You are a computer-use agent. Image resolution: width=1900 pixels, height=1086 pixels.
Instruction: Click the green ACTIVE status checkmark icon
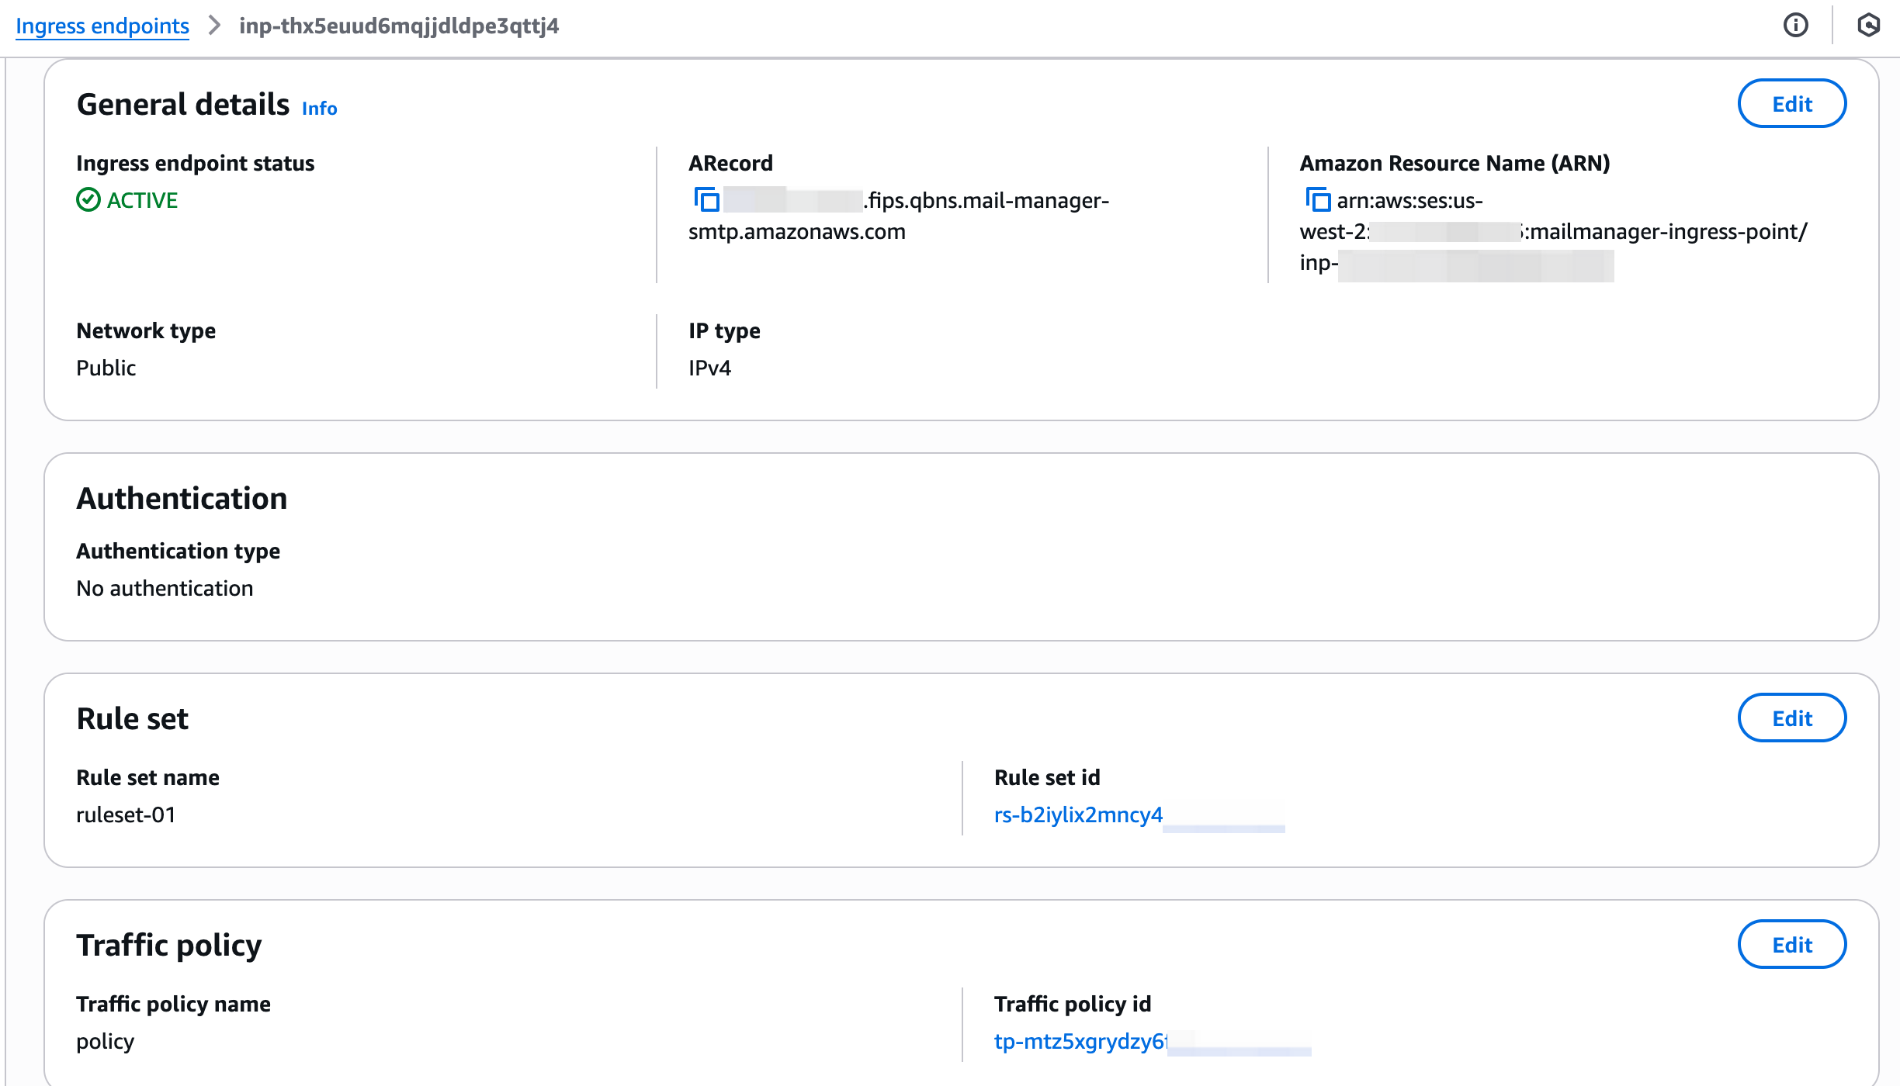coord(88,200)
